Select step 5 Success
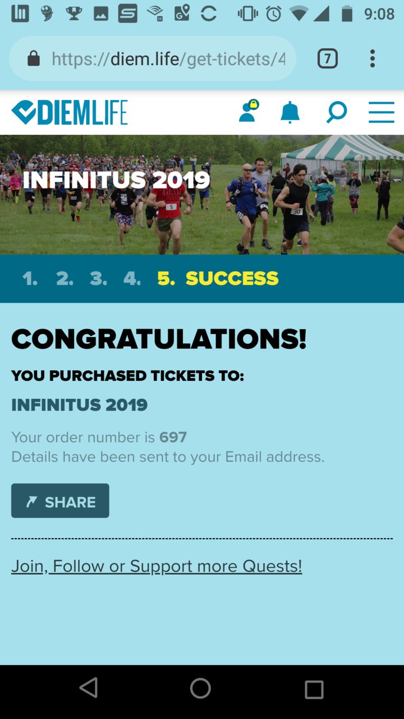The width and height of the screenshot is (404, 719). point(218,279)
